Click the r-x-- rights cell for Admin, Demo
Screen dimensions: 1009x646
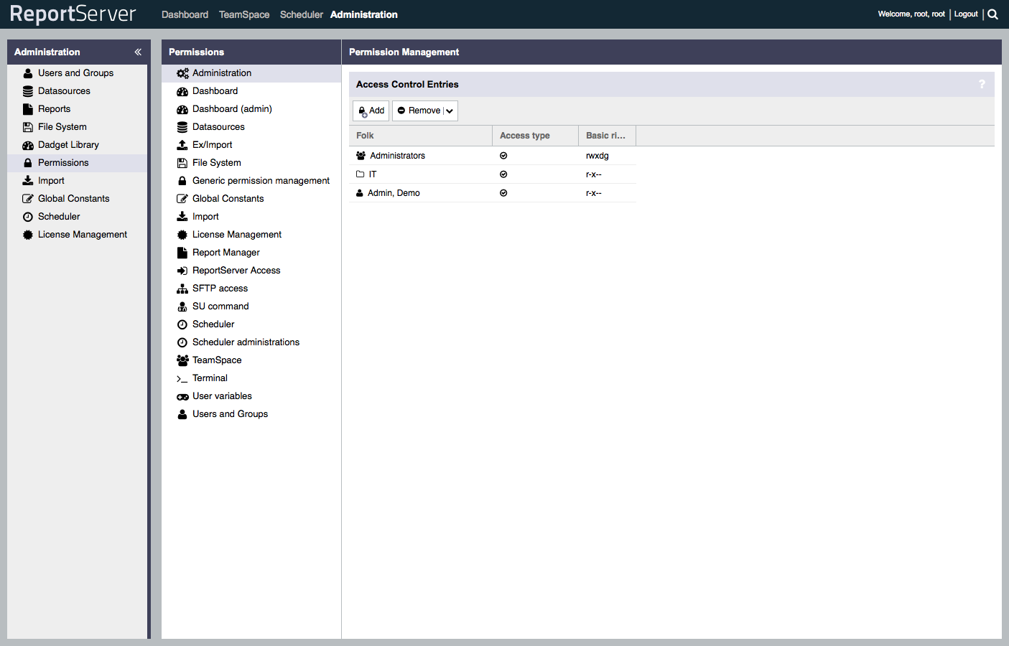(594, 193)
